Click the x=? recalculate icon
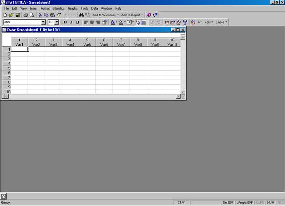Viewport: 285px width, 206px height. 200,22
